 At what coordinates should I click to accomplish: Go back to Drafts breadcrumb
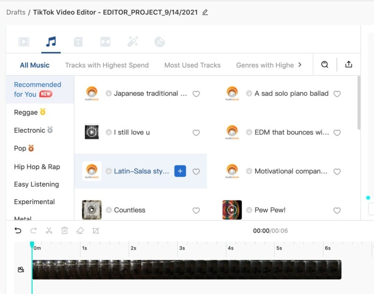[16, 12]
